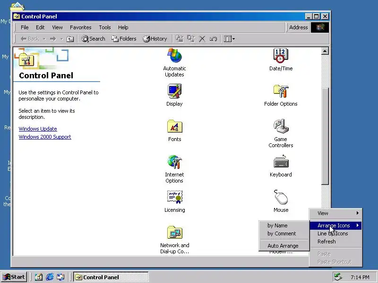Choose Refresh in context menu
Image resolution: width=378 pixels, height=283 pixels.
(x=335, y=241)
